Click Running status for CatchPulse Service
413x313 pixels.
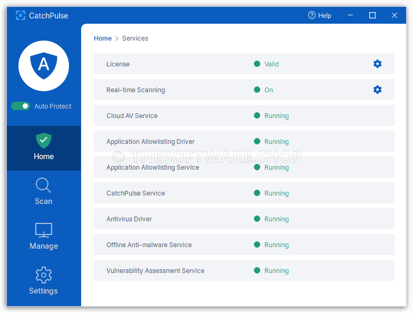pyautogui.click(x=277, y=193)
